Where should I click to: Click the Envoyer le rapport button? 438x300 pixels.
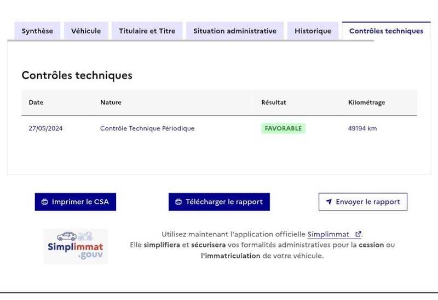click(363, 202)
